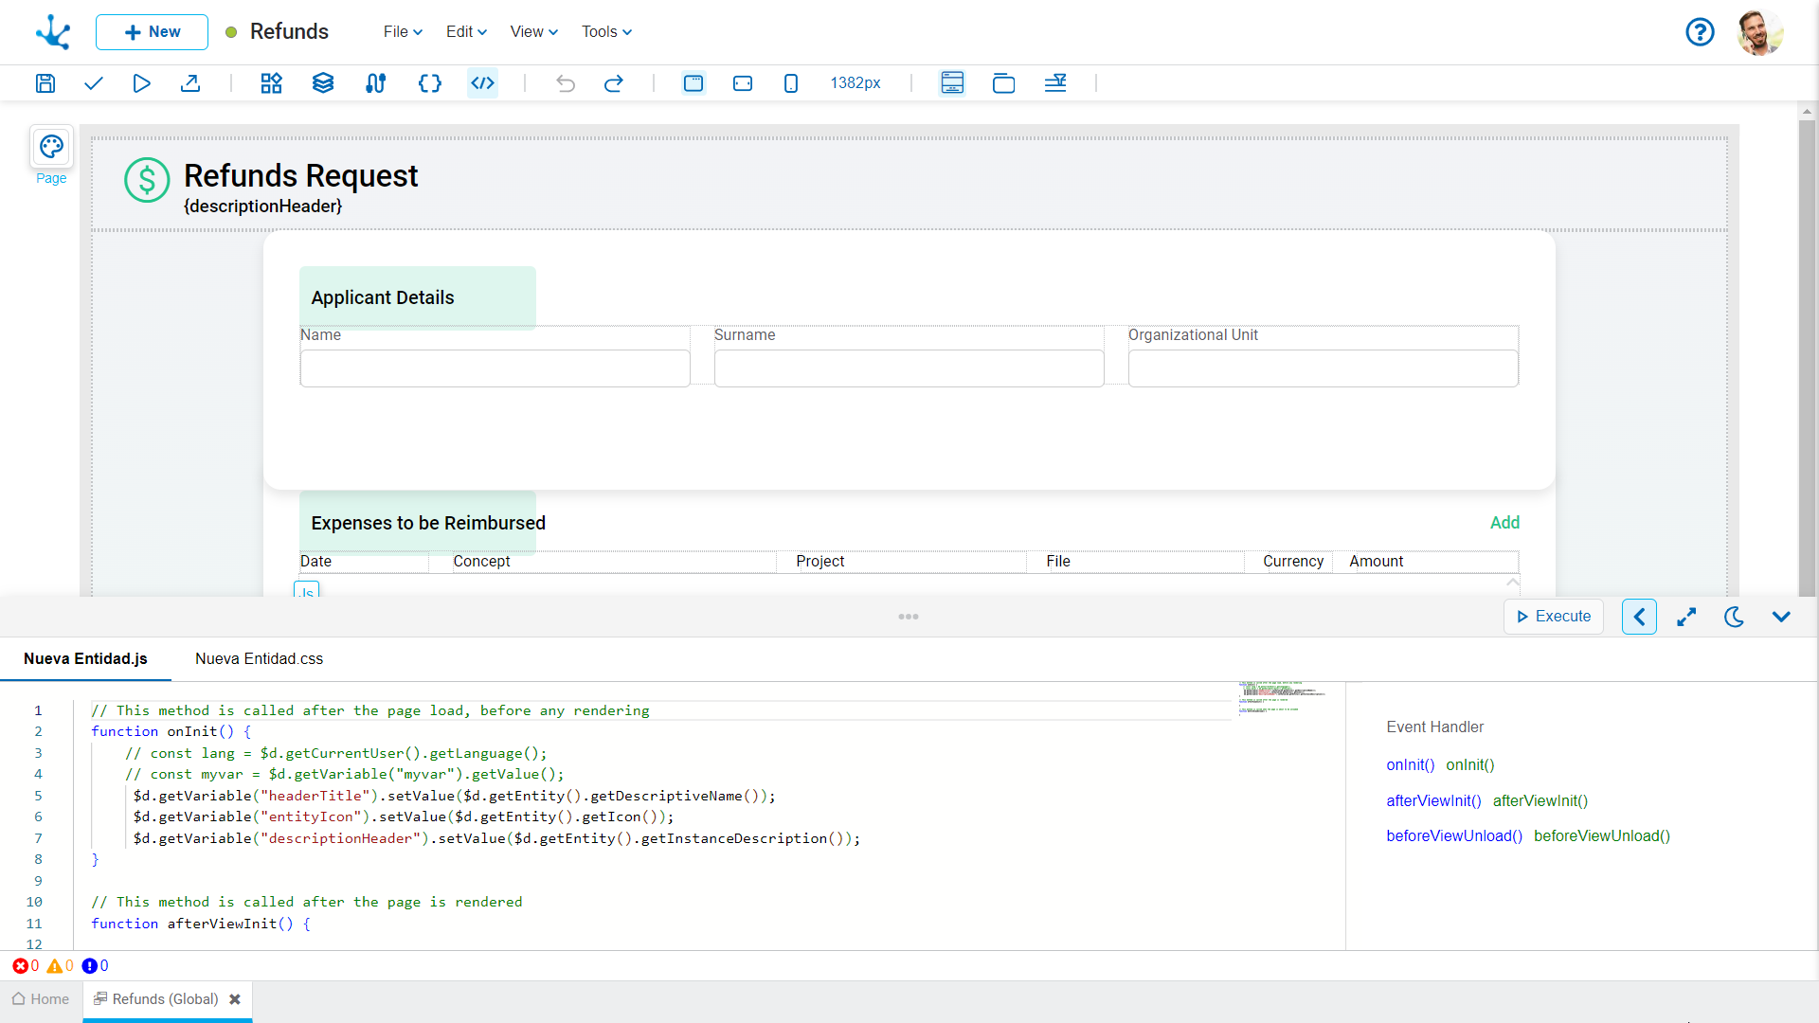Click the curly braces data model icon
The height and width of the screenshot is (1023, 1819).
[x=429, y=83]
